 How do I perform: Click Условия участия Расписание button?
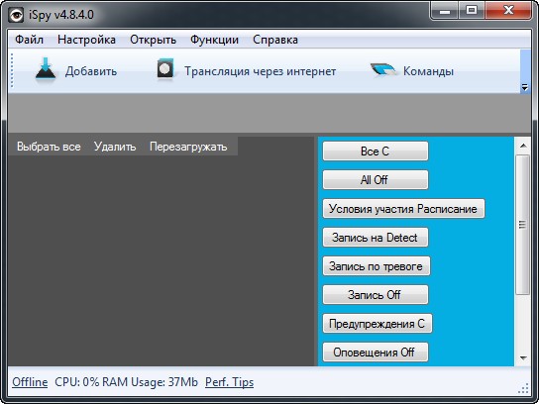pyautogui.click(x=403, y=209)
